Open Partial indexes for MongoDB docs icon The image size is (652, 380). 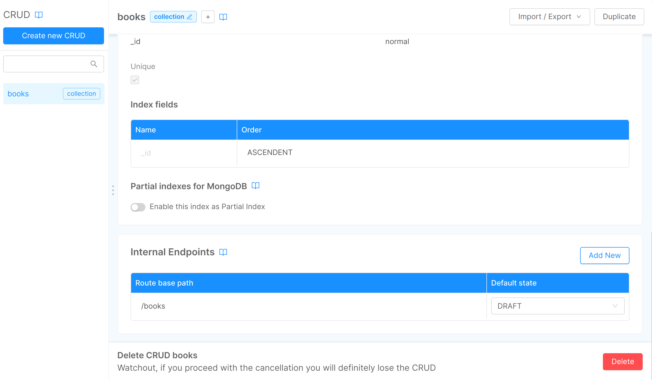click(255, 185)
